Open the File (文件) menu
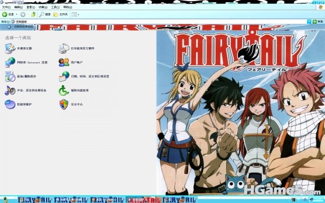The height and width of the screenshot is (203, 325). [x=6, y=7]
